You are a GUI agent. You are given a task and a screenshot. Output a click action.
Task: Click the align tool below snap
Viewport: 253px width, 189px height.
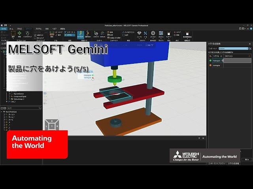[59, 35]
